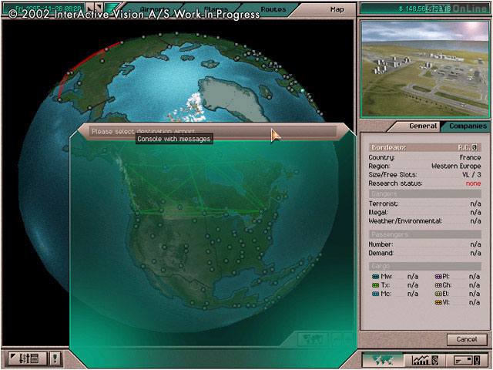The width and height of the screenshot is (493, 370).
Task: Click the faded world map icon in console
Action: [312, 339]
